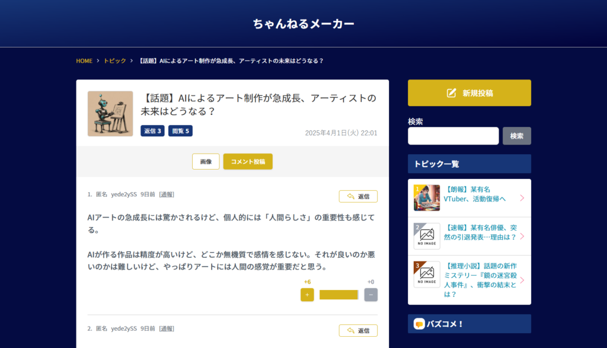Click the current page breadcrumb title
The height and width of the screenshot is (348, 607).
tap(231, 61)
